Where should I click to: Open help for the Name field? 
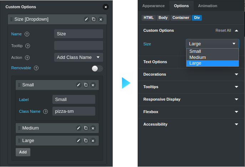click(x=27, y=34)
